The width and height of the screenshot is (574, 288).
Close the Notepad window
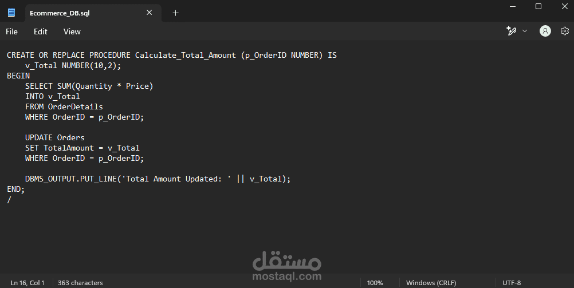(564, 7)
